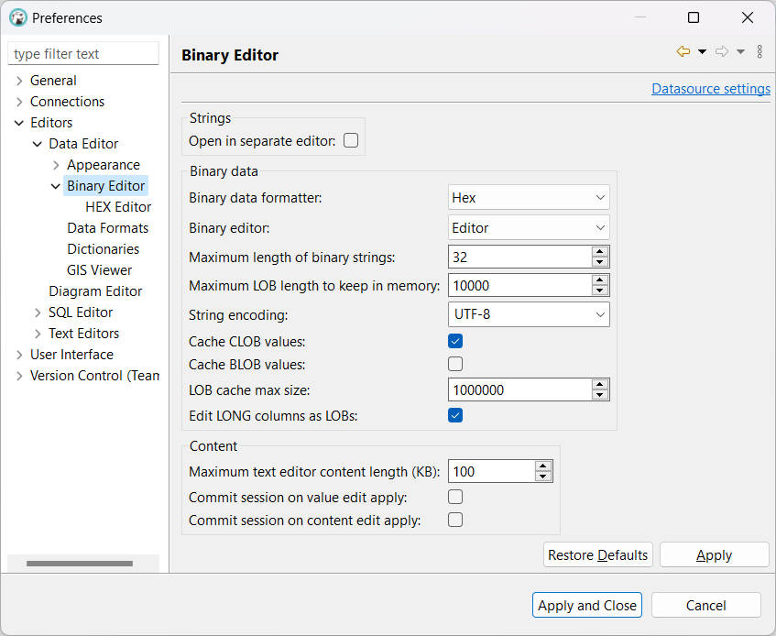Increase maximum text editor content length

543,466
